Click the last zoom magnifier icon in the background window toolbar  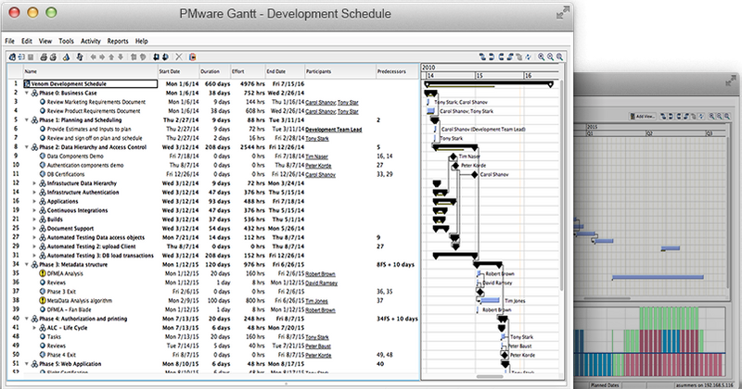(727, 116)
